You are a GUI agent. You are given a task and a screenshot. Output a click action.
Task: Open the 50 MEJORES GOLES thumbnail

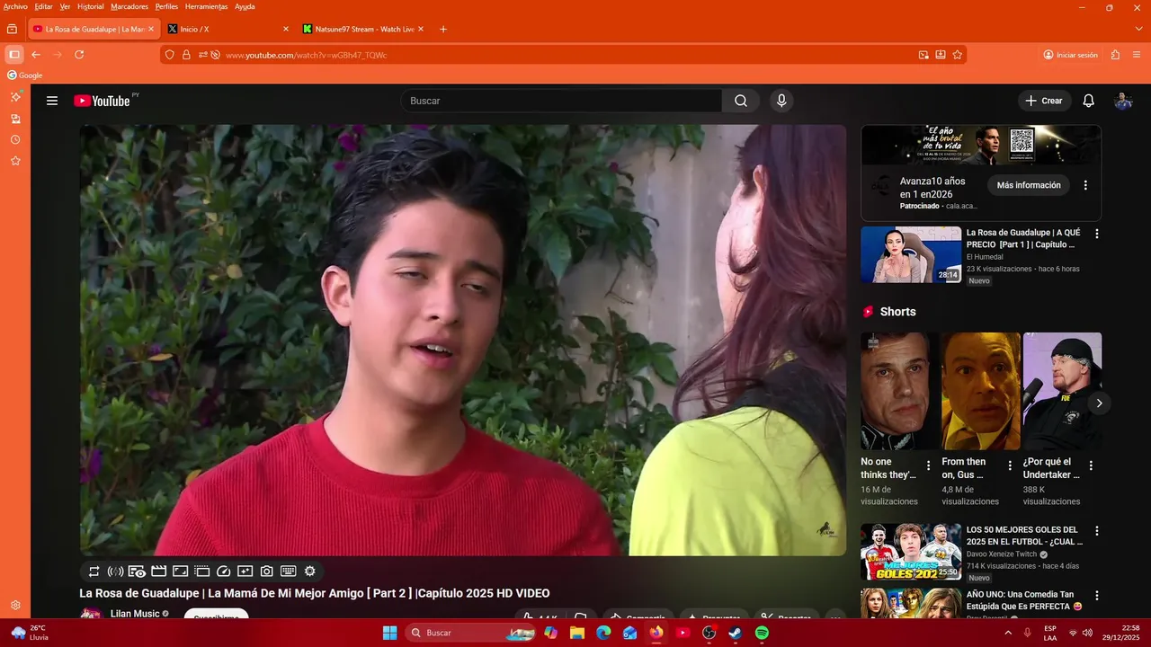911,552
